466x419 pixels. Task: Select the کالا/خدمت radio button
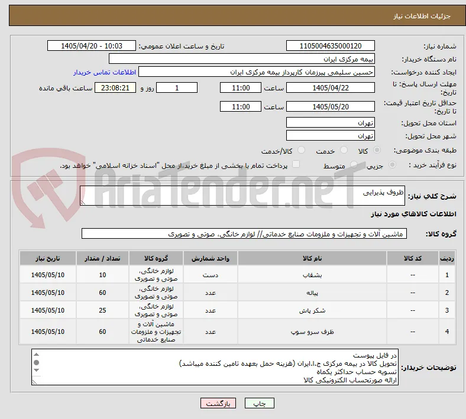pos(302,150)
